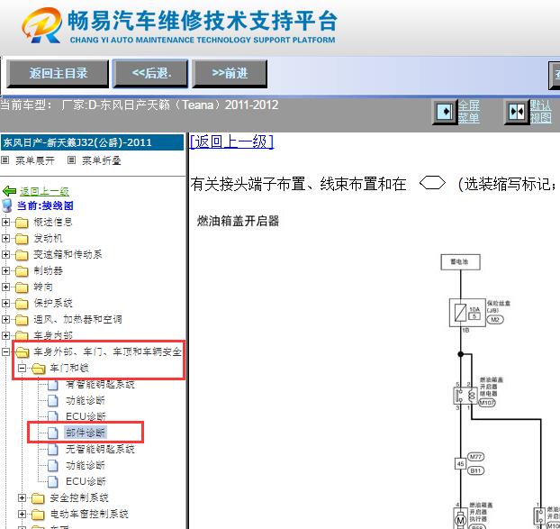The height and width of the screenshot is (529, 560).
Task: Collapse all with 菜单折叠 text
Action: click(x=102, y=160)
